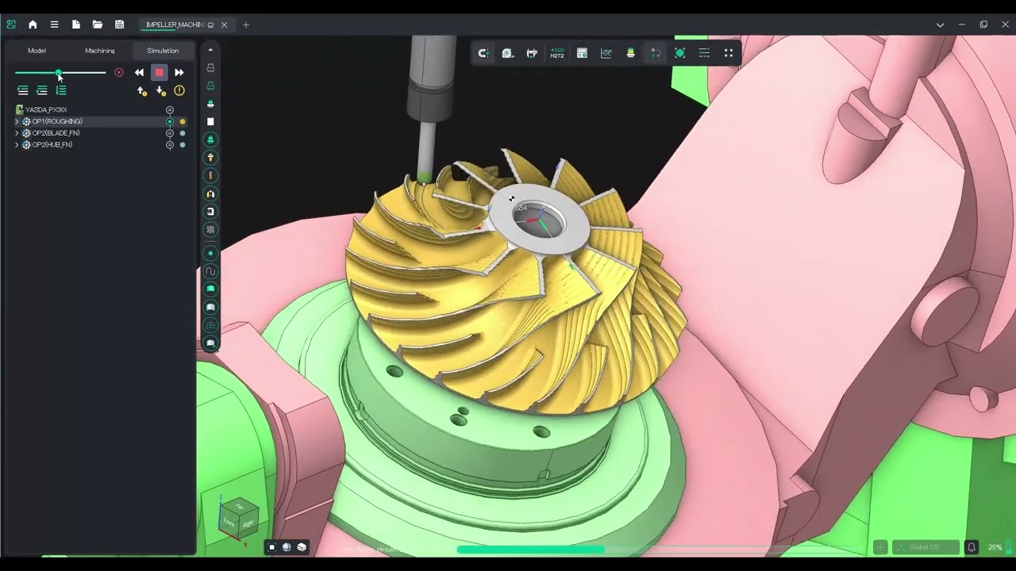This screenshot has width=1016, height=571.
Task: Fast forward the simulation
Action: pyautogui.click(x=179, y=72)
